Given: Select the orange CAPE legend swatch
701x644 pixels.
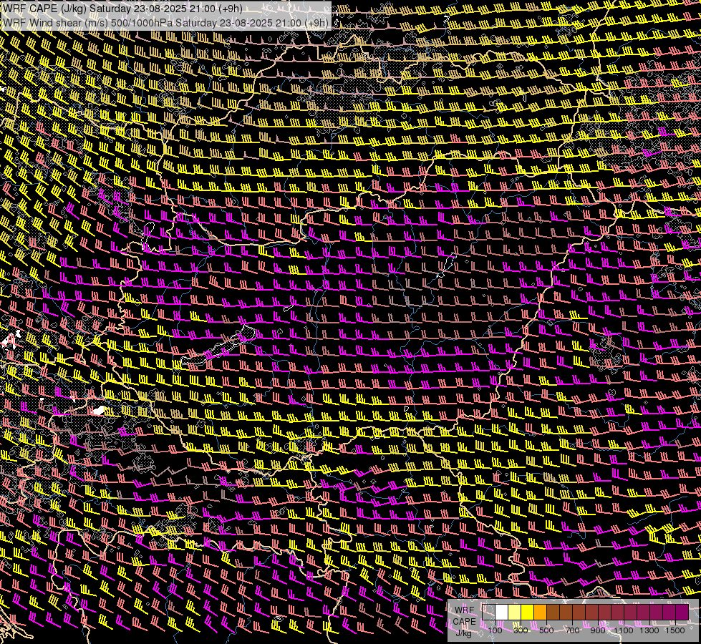Looking at the screenshot, I should 540,612.
